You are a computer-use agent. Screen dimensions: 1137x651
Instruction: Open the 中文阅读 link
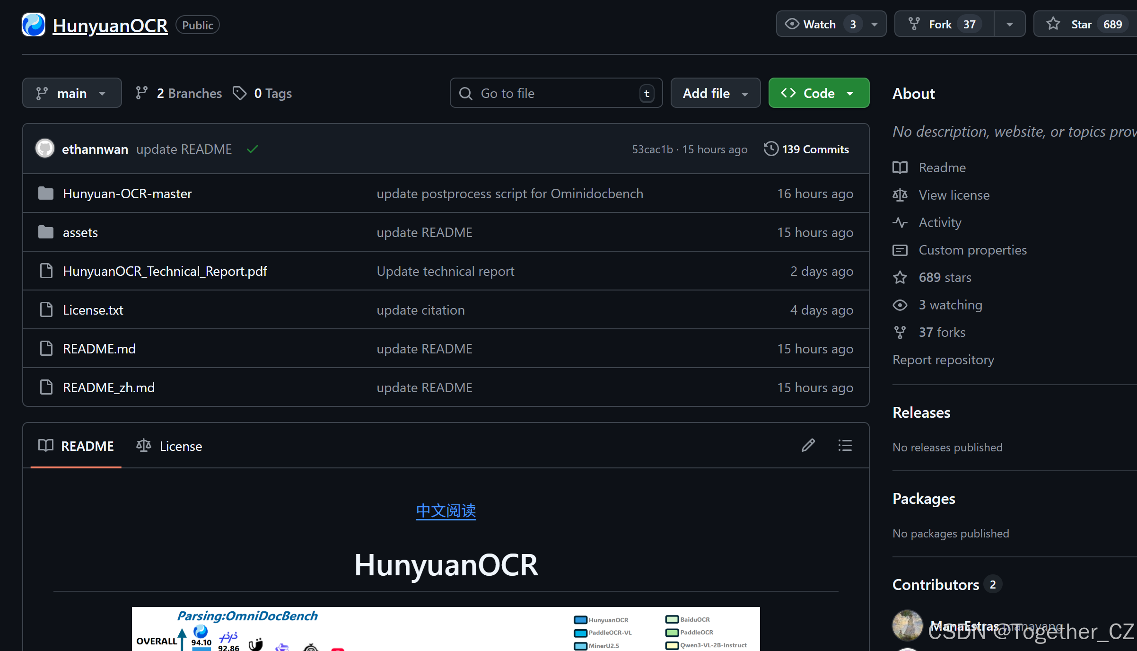point(445,511)
